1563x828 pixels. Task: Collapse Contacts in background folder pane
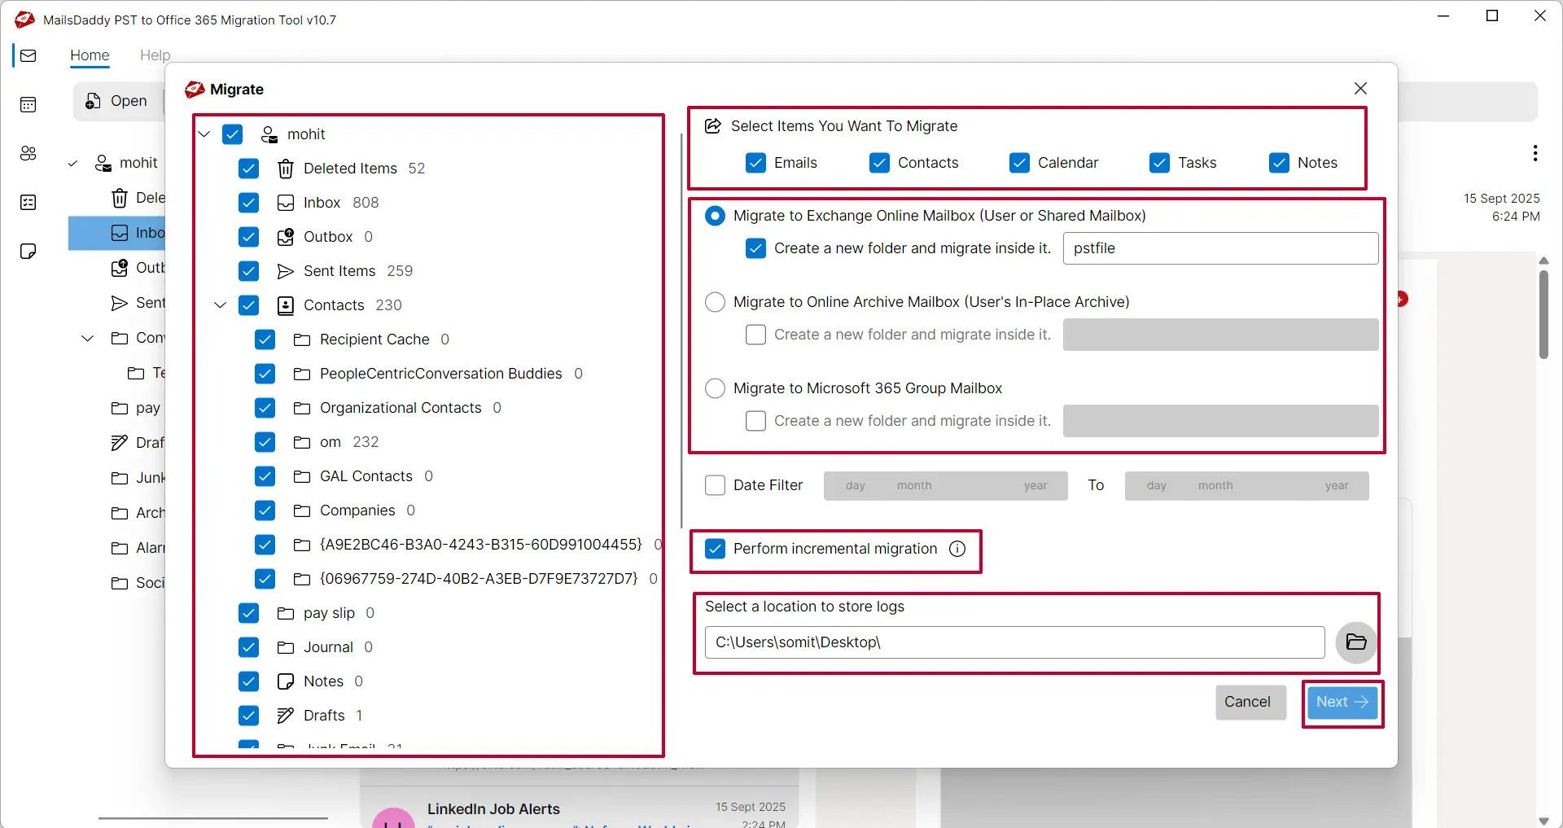coord(88,338)
